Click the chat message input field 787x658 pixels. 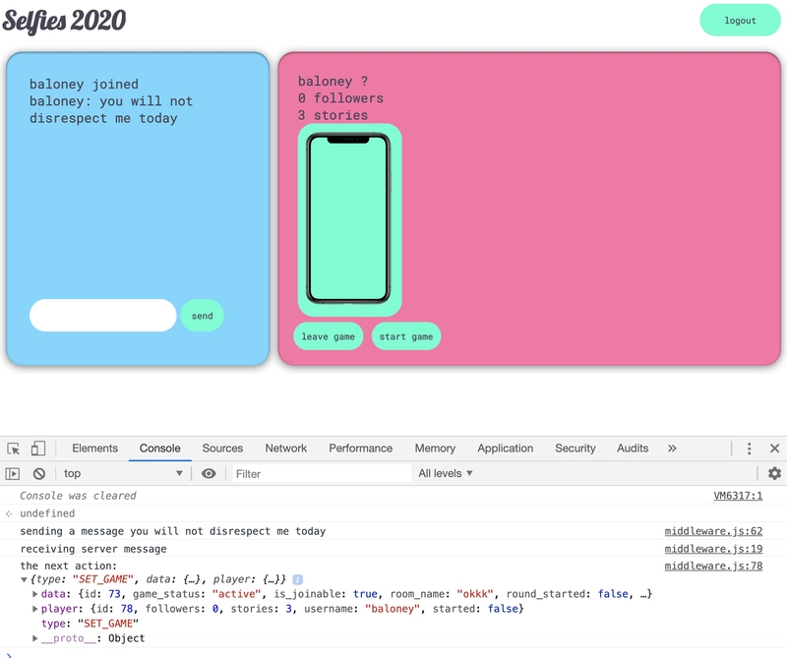102,316
